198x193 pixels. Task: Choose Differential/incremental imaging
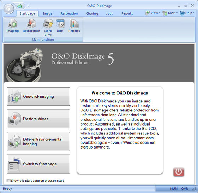point(39,141)
